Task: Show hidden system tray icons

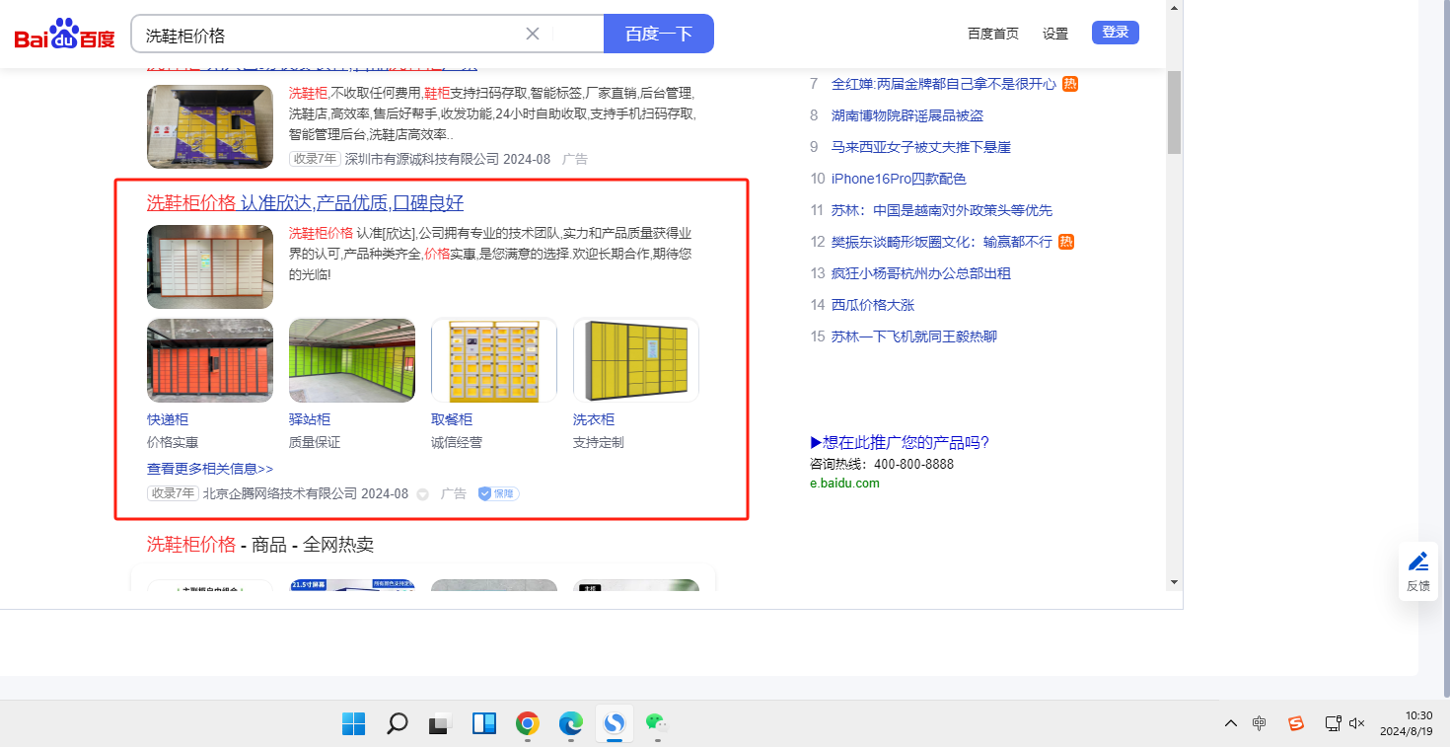Action: pos(1231,723)
